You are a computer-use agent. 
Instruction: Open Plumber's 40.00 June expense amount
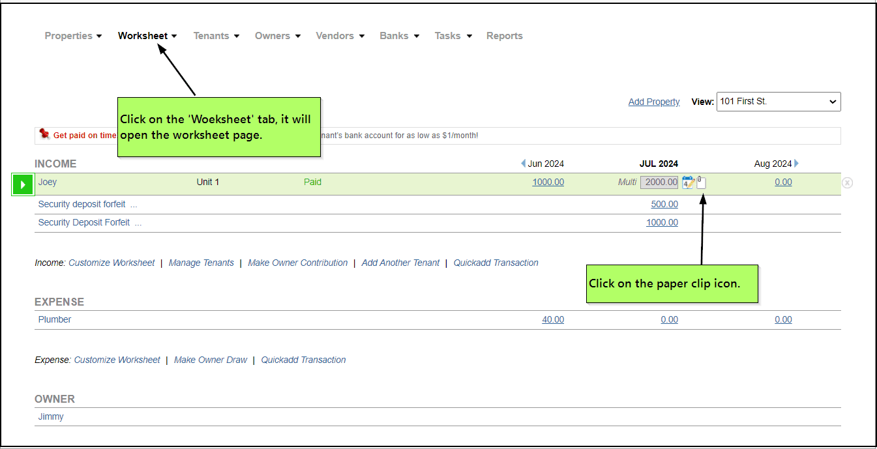(x=552, y=319)
